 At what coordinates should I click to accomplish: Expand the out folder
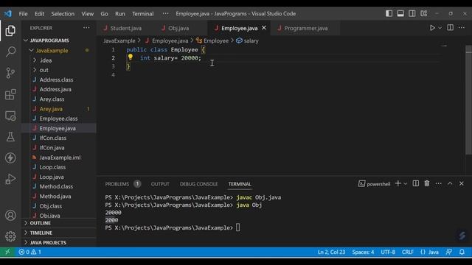pos(44,70)
